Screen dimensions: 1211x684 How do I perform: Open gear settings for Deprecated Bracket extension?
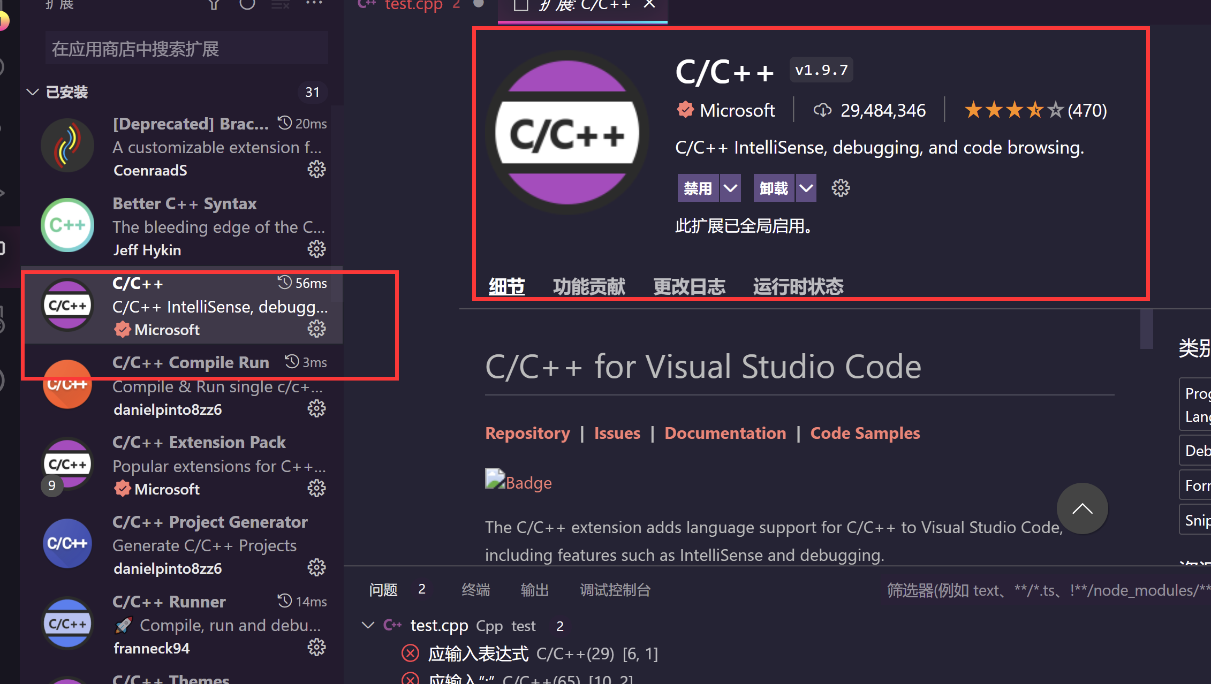pyautogui.click(x=316, y=170)
